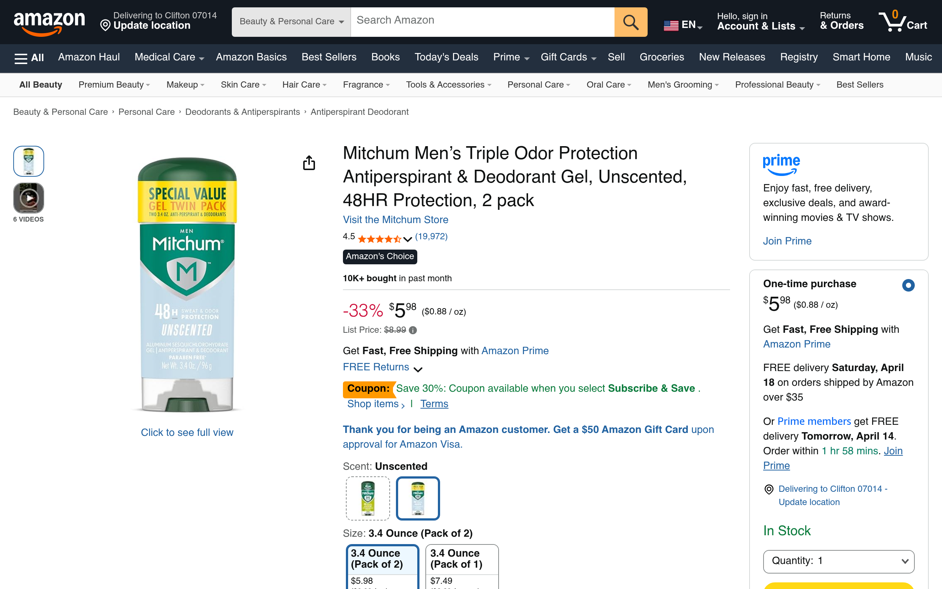The width and height of the screenshot is (942, 589).
Task: Visit the Mitchum Store link
Action: (396, 220)
